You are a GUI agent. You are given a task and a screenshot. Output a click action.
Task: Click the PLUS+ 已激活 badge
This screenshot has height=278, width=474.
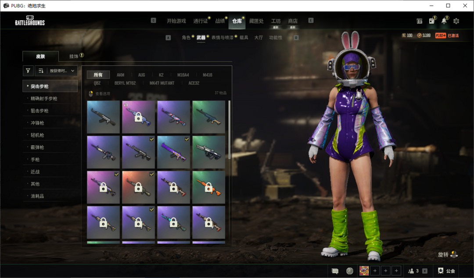pos(447,36)
